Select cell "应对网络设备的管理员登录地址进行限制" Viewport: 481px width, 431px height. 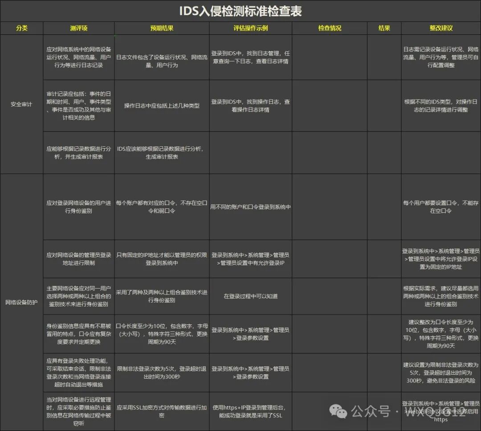(78, 259)
